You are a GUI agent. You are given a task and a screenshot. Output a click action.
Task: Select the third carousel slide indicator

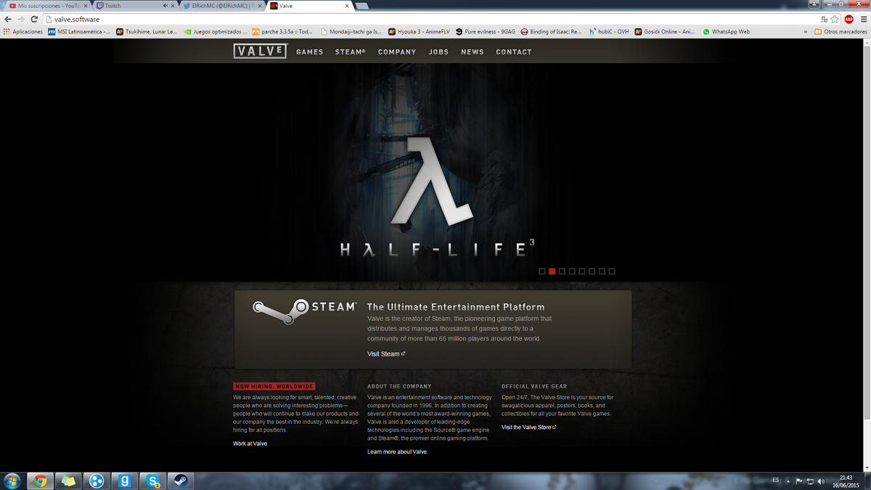click(562, 271)
